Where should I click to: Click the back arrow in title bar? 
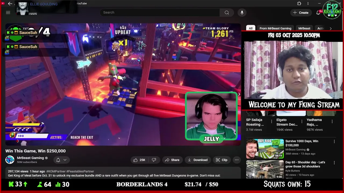(x=10, y=4)
